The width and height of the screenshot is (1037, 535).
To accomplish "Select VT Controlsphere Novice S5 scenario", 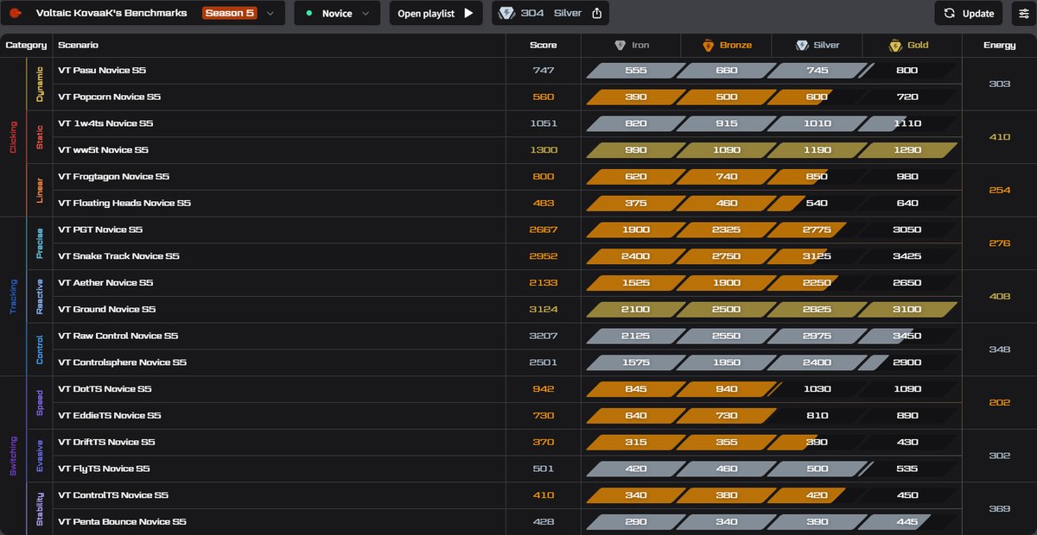I will pos(122,362).
